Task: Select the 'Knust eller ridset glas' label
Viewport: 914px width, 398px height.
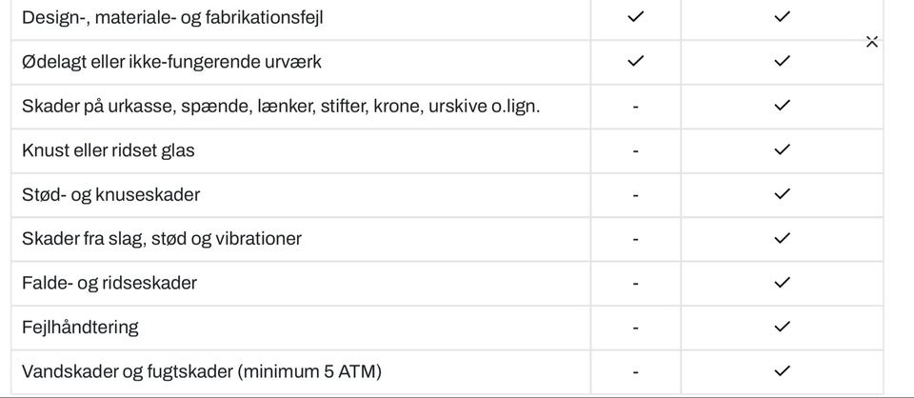Action: click(109, 150)
